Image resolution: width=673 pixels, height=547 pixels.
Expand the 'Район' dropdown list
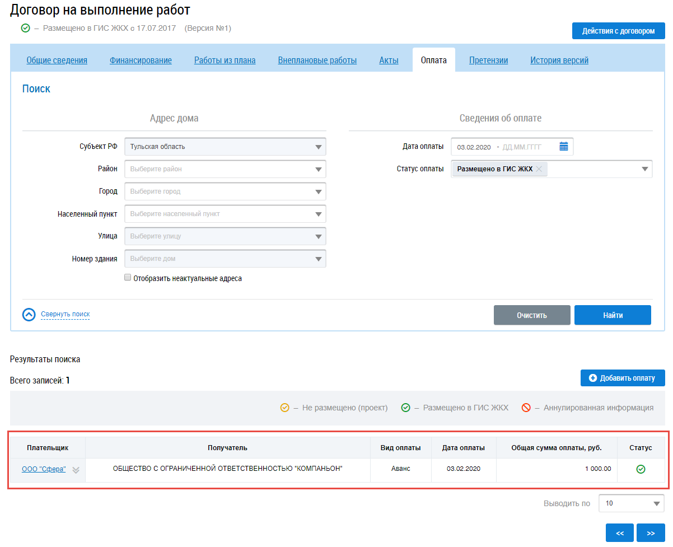(318, 169)
